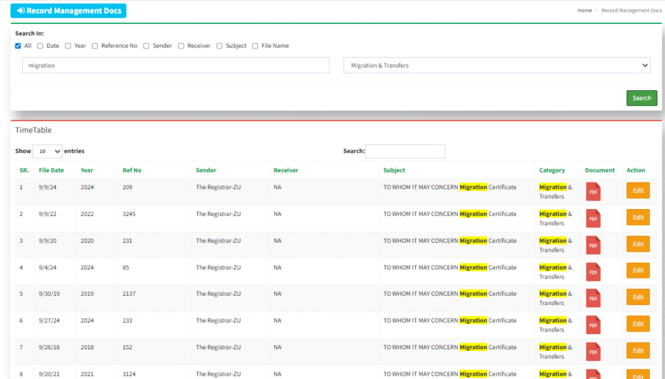Click the table Search input box

pos(405,151)
